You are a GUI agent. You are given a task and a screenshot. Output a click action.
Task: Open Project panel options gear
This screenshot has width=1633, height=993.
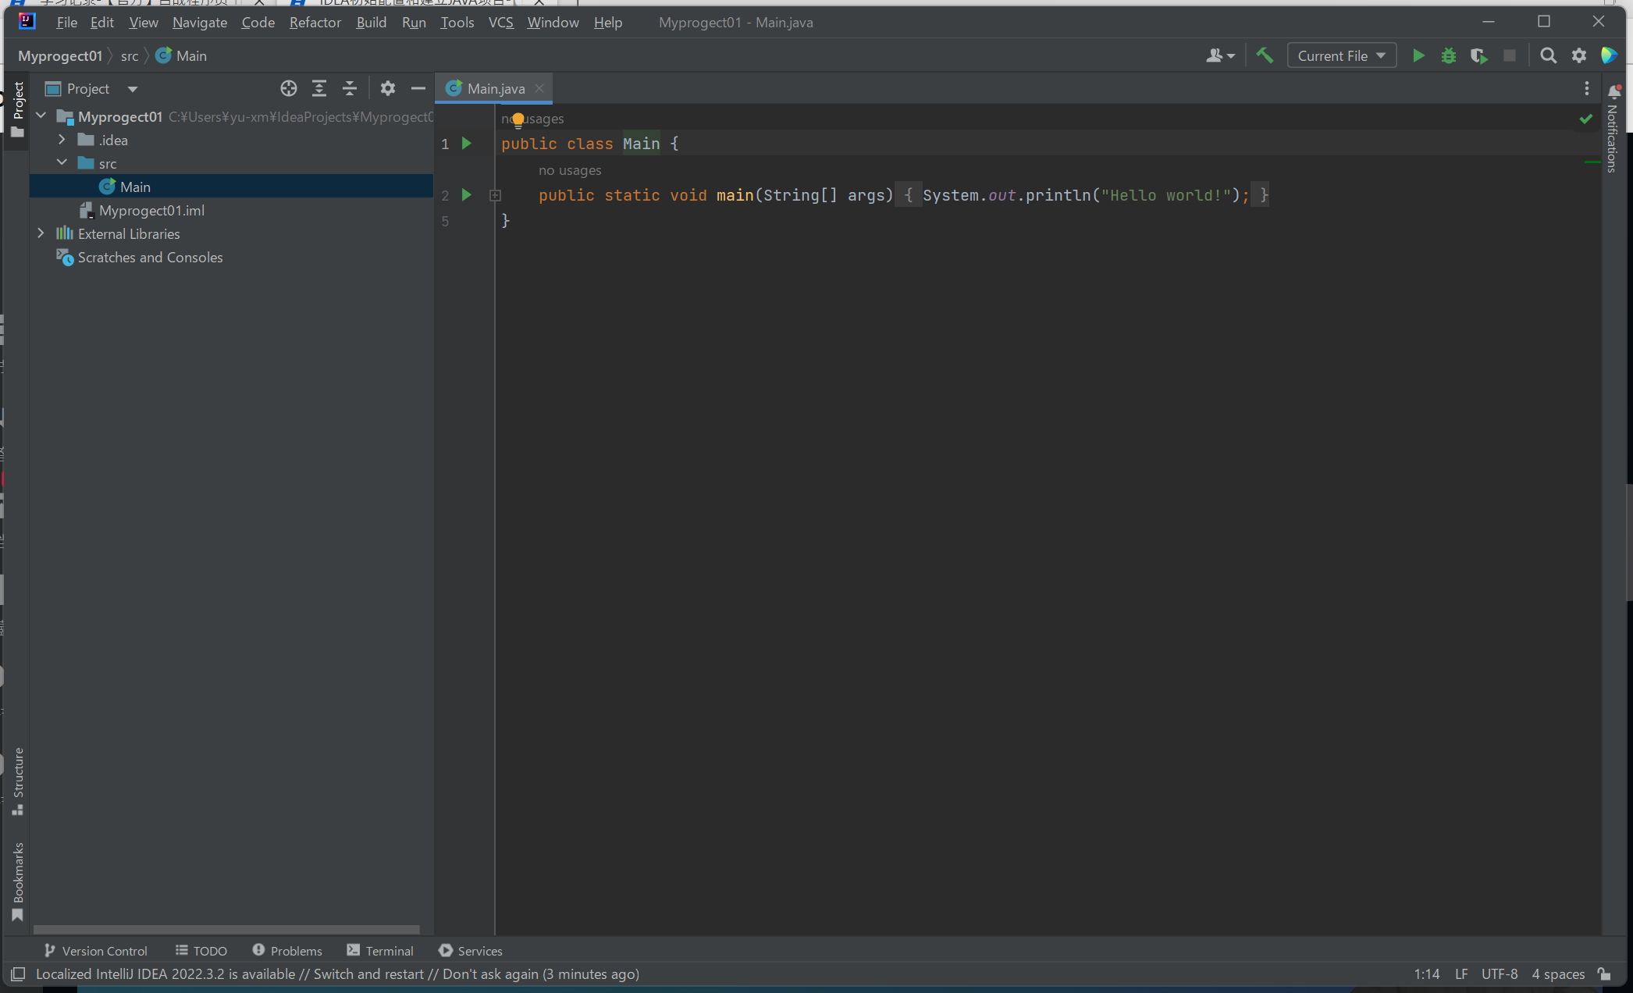pos(388,88)
